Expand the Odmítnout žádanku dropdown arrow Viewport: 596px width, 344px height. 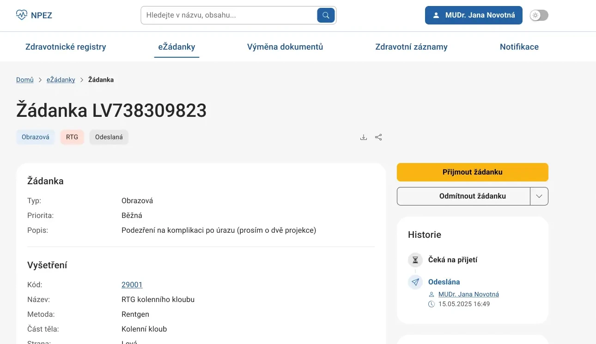pyautogui.click(x=539, y=196)
